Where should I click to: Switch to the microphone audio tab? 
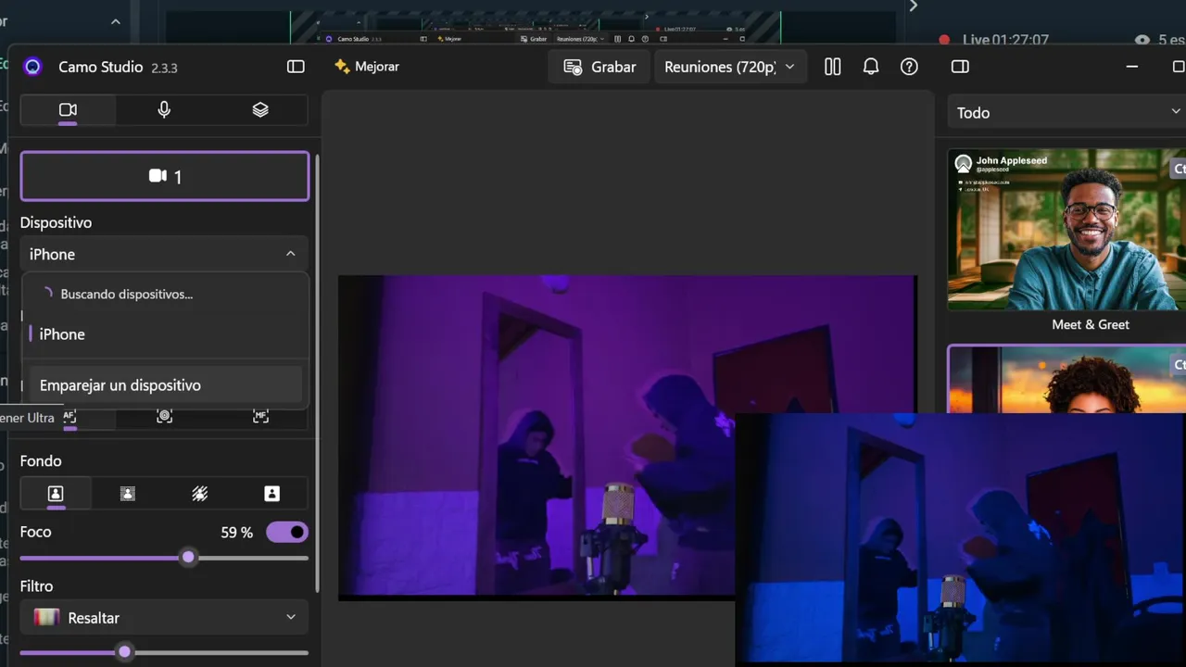(x=164, y=110)
